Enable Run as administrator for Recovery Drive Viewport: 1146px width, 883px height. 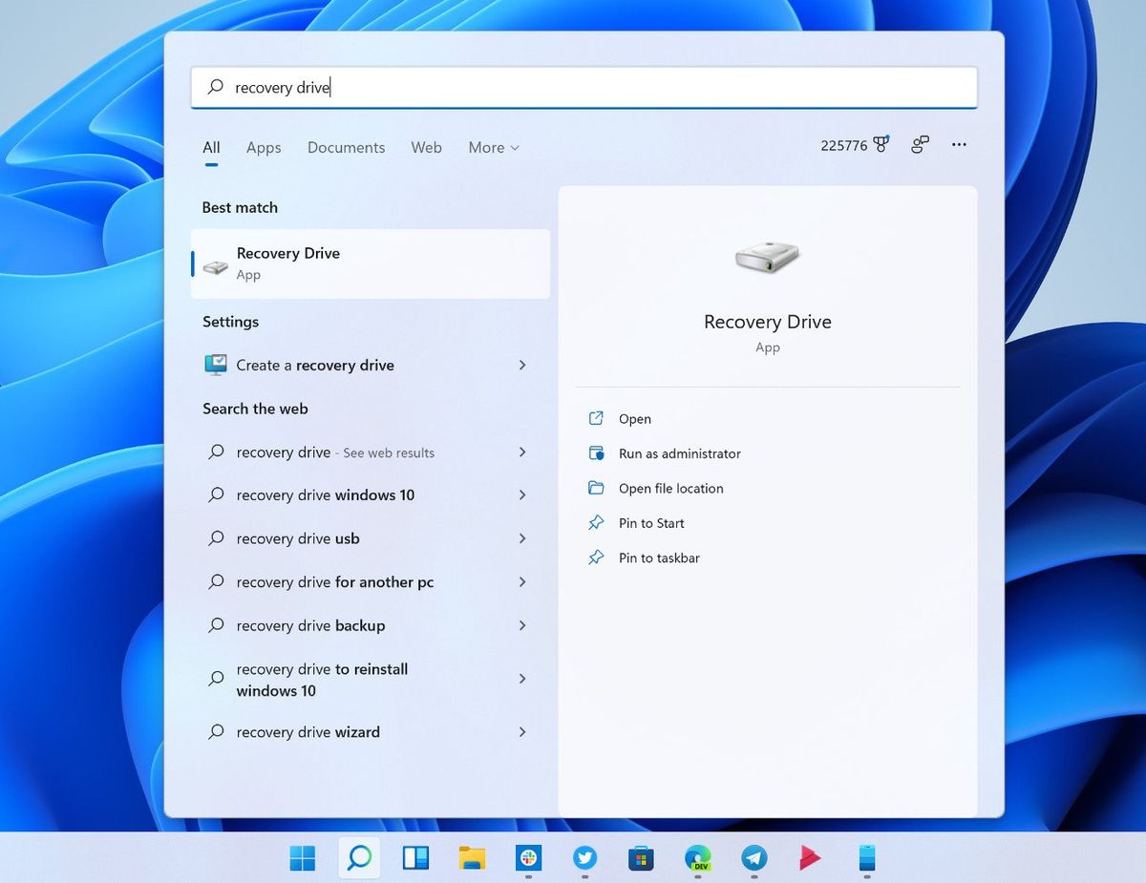point(679,453)
